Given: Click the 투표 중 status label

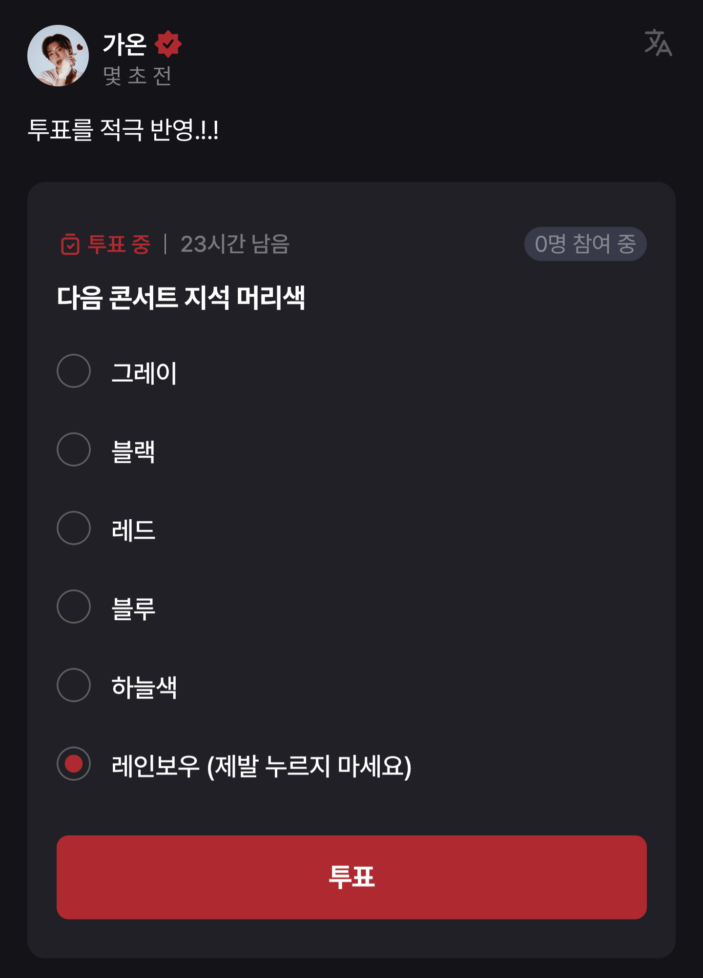Looking at the screenshot, I should coord(119,244).
